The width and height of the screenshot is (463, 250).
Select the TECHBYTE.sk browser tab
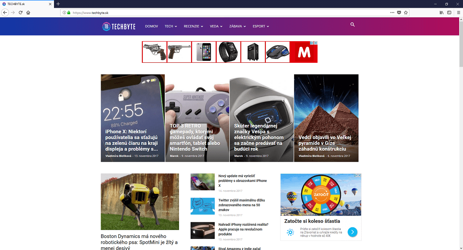(x=27, y=4)
